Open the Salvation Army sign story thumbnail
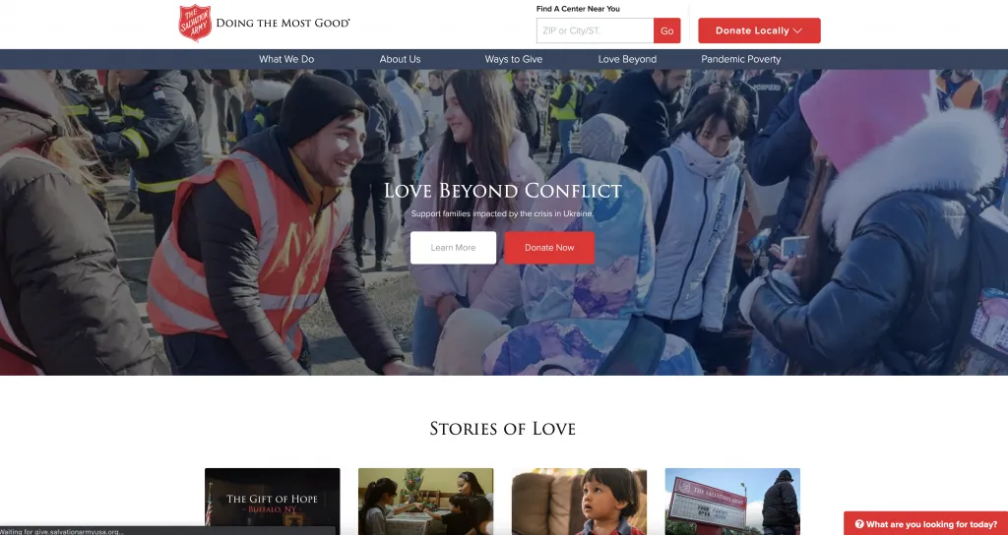The width and height of the screenshot is (1008, 535). pyautogui.click(x=732, y=502)
